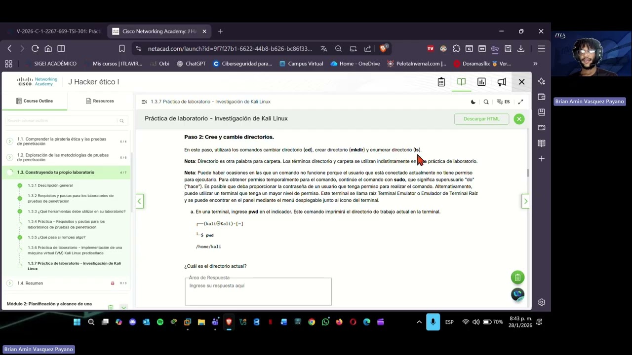Open the course grades chart icon
The image size is (632, 355).
481,82
